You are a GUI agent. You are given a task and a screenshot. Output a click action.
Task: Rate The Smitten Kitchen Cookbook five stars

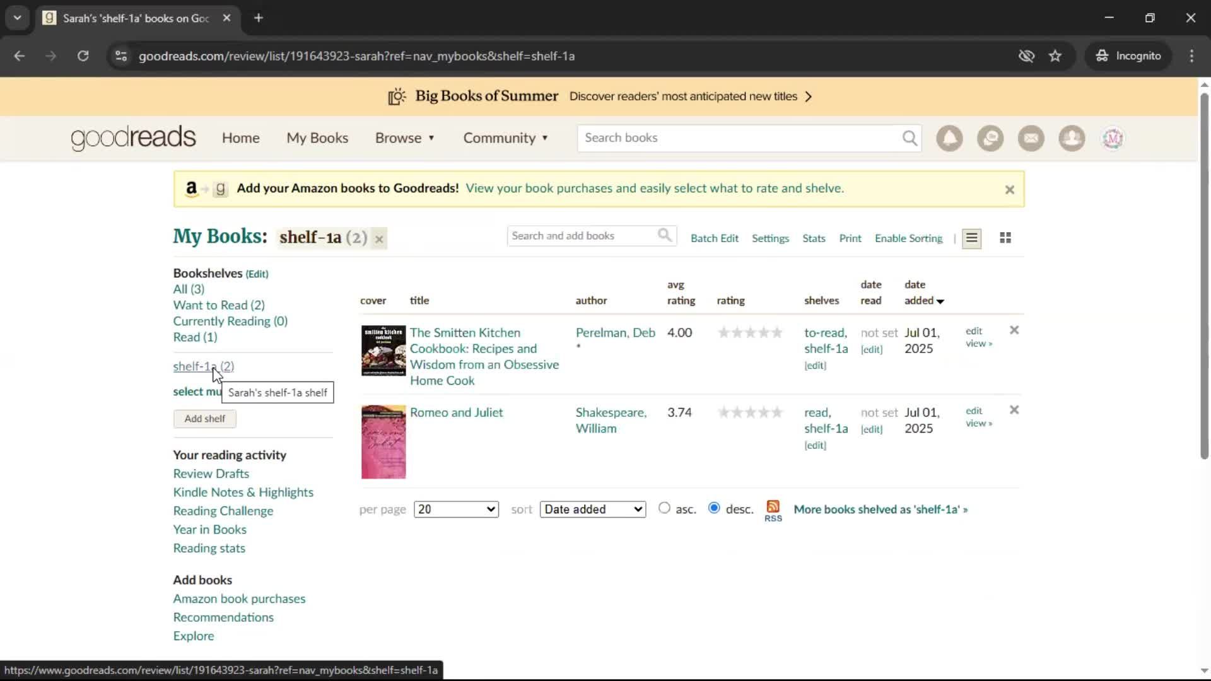[776, 332]
